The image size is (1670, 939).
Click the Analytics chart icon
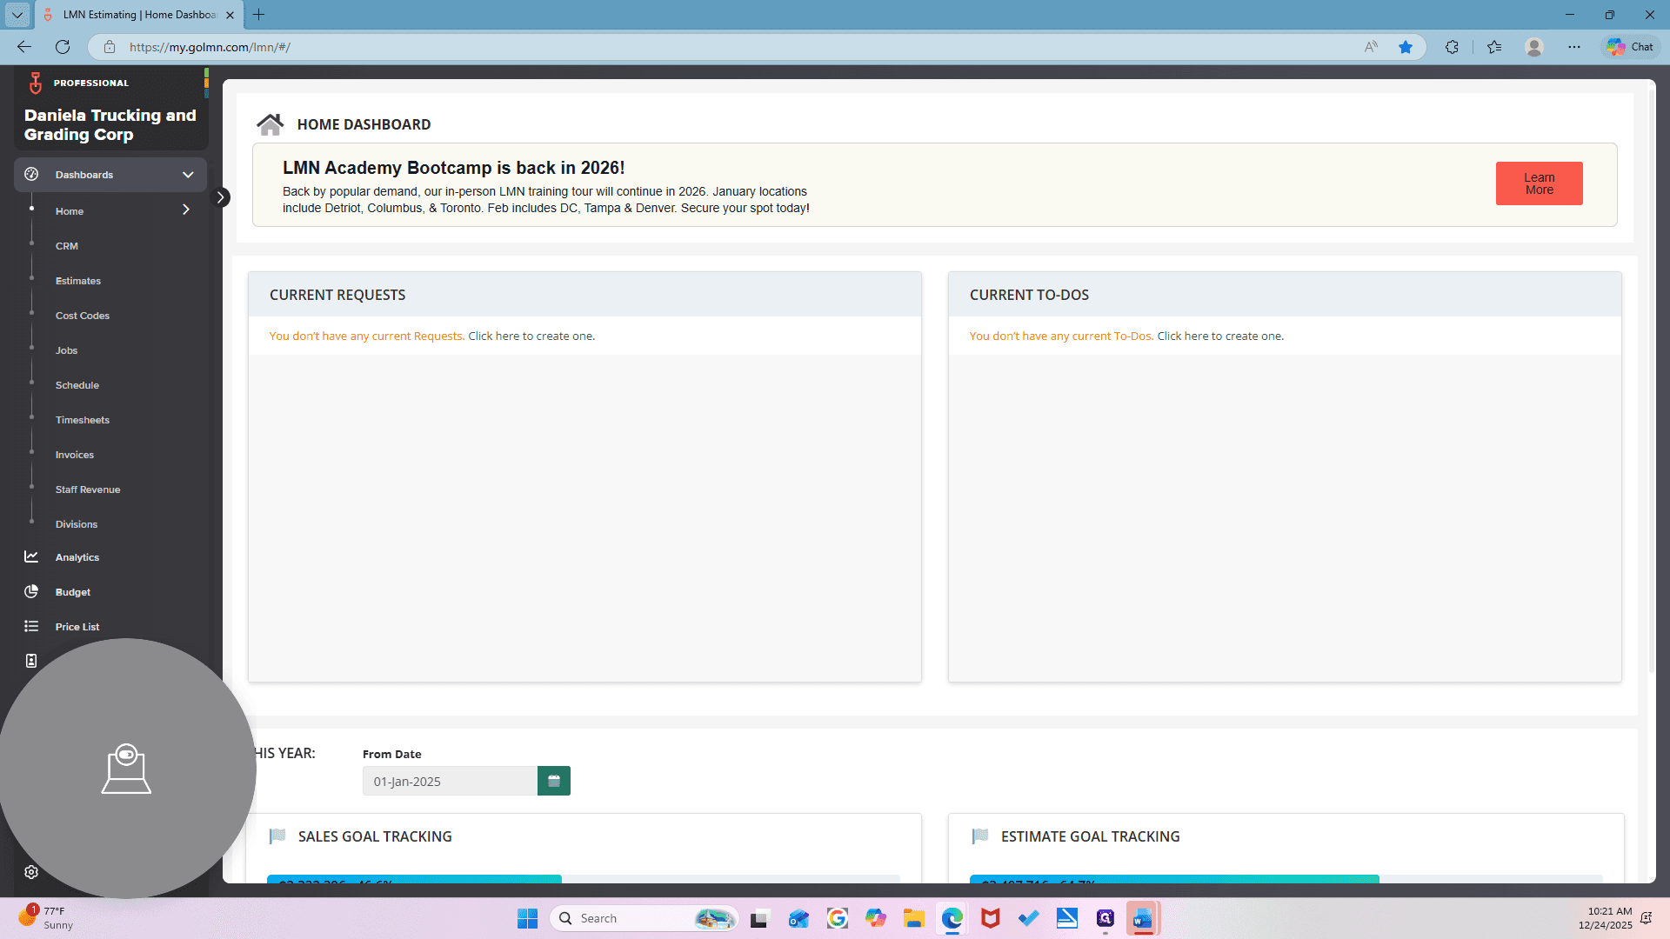pos(31,556)
